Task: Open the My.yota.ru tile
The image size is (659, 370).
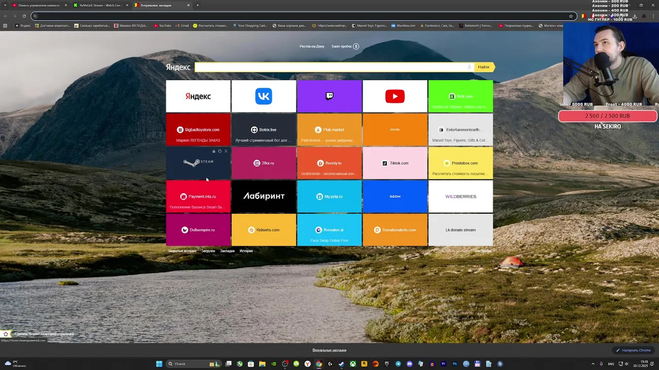Action: tap(329, 196)
